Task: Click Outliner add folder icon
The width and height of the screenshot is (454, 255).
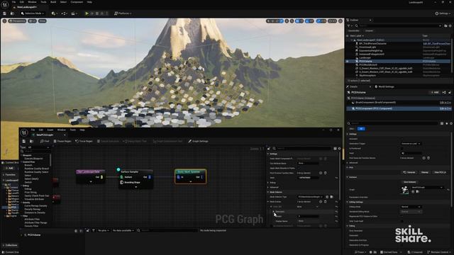Action: pyautogui.click(x=445, y=25)
